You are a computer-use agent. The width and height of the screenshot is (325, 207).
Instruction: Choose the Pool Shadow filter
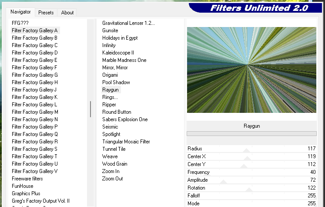pos(116,82)
